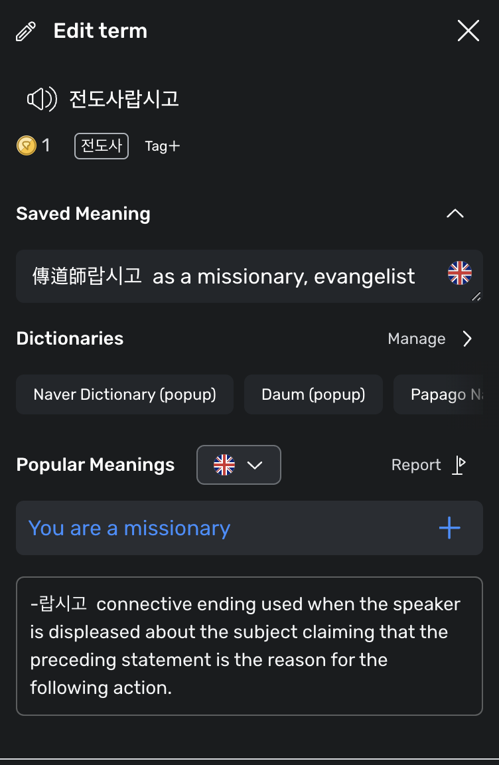The image size is (499, 765).
Task: Click the Manage dictionaries link
Action: tap(417, 339)
